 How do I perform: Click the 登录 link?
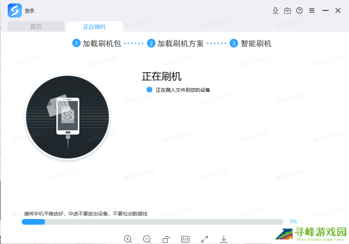(x=30, y=10)
